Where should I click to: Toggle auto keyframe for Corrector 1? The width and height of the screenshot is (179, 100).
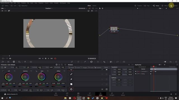click(x=139, y=72)
